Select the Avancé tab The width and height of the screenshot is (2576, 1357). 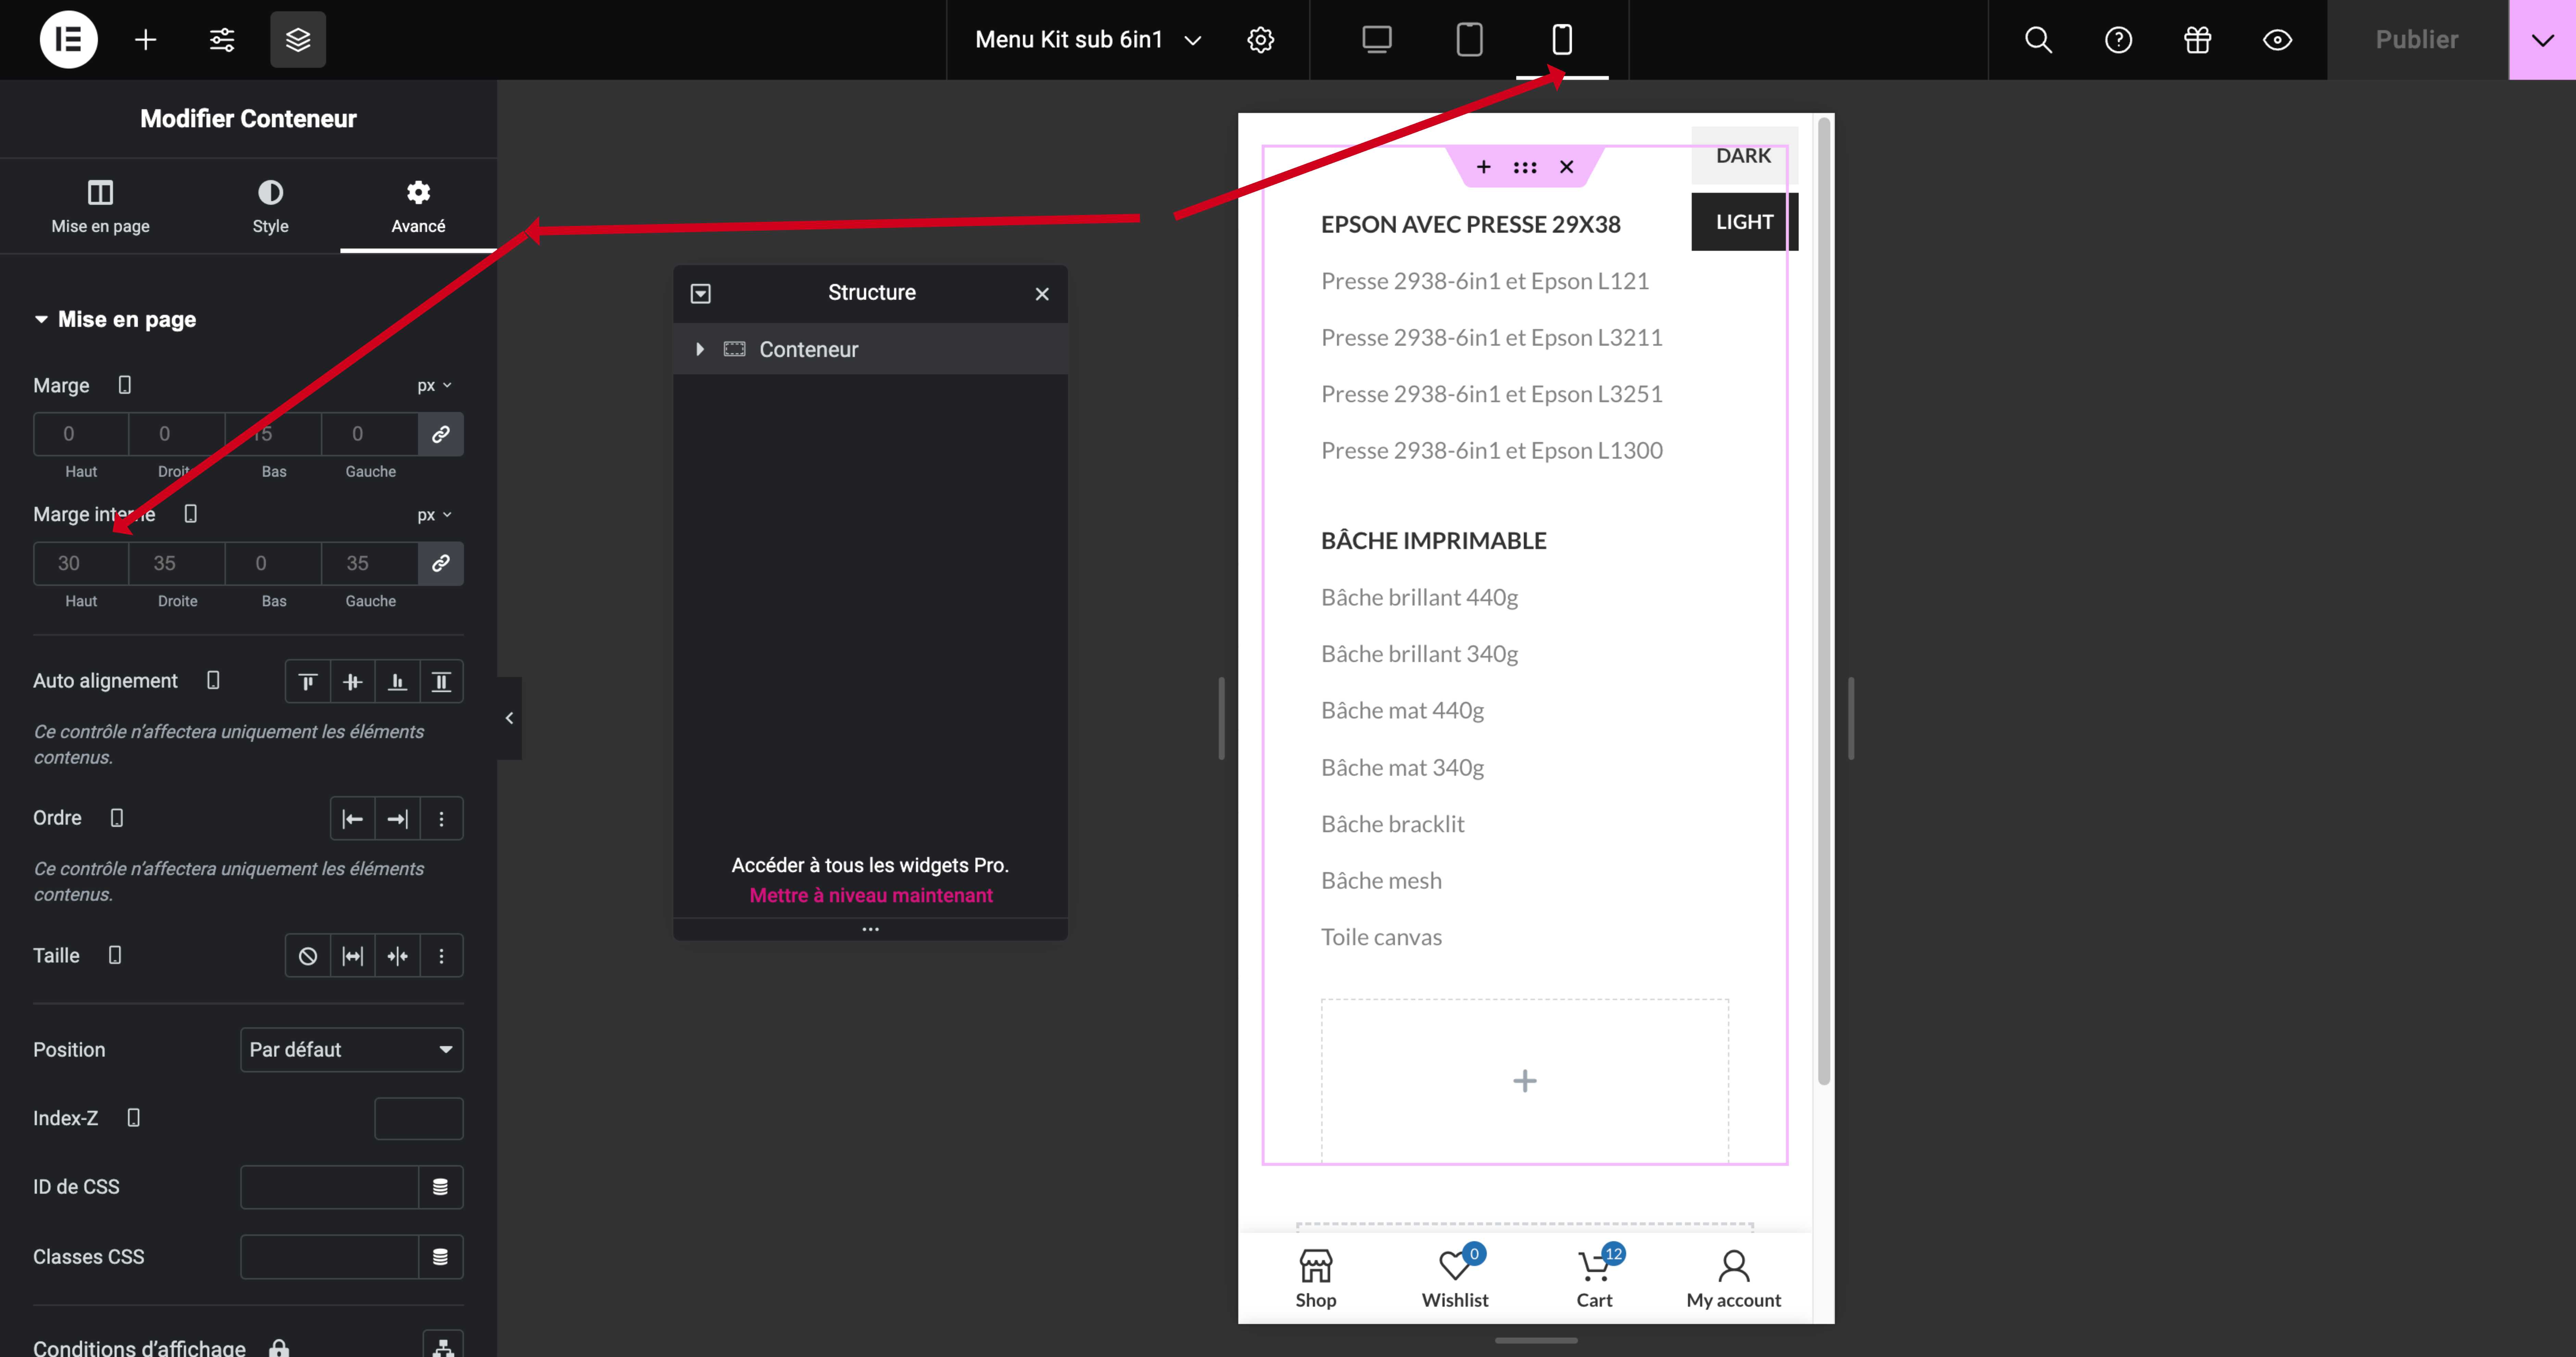(418, 207)
